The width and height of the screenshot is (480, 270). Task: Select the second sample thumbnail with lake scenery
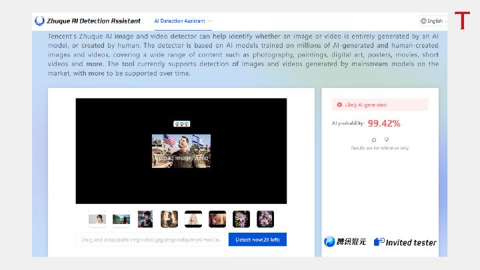pyautogui.click(x=121, y=219)
